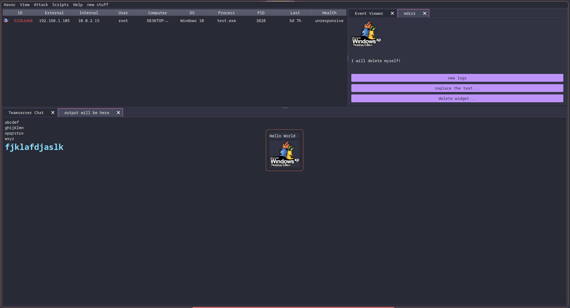Screen dimensions: 570x308
Task: Click the Windows XP image in Hello World widget
Action: click(x=284, y=154)
